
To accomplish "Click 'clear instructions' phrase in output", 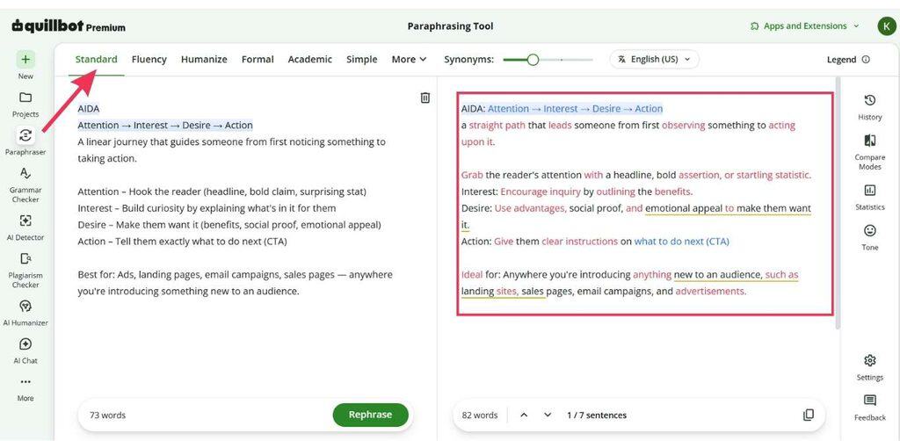I will (580, 242).
